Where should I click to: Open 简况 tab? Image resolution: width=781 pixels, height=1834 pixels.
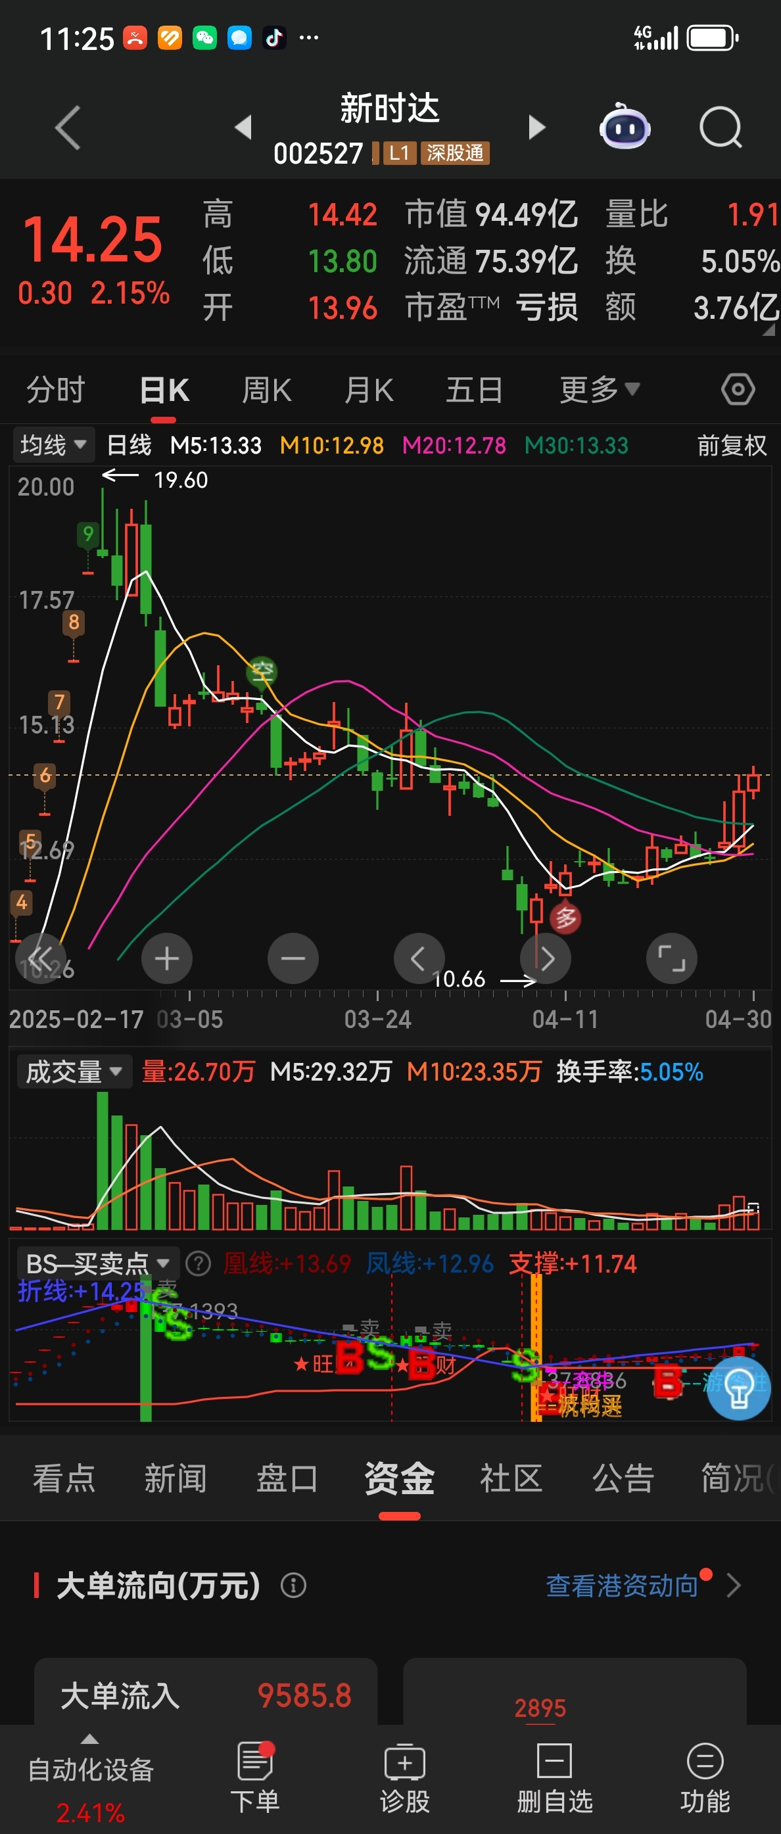(x=736, y=1479)
